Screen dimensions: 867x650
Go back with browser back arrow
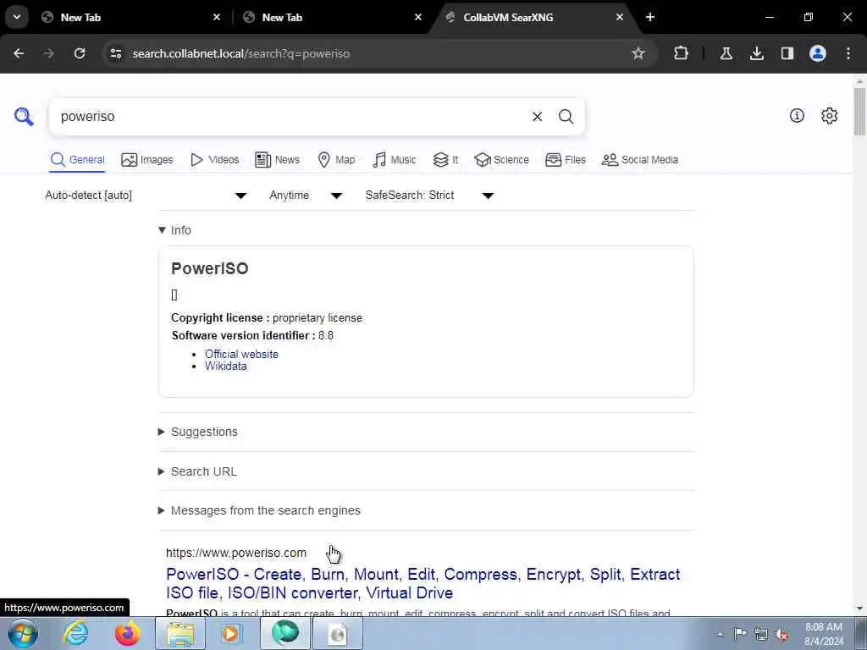[19, 53]
